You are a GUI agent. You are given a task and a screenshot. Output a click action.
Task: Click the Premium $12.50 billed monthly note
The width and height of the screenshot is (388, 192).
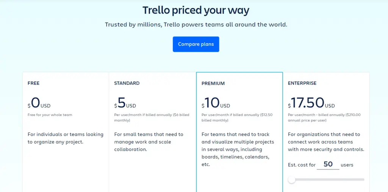pos(237,118)
